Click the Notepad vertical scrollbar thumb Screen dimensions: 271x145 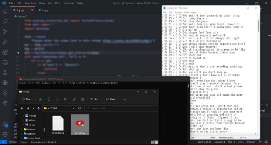coord(259,26)
